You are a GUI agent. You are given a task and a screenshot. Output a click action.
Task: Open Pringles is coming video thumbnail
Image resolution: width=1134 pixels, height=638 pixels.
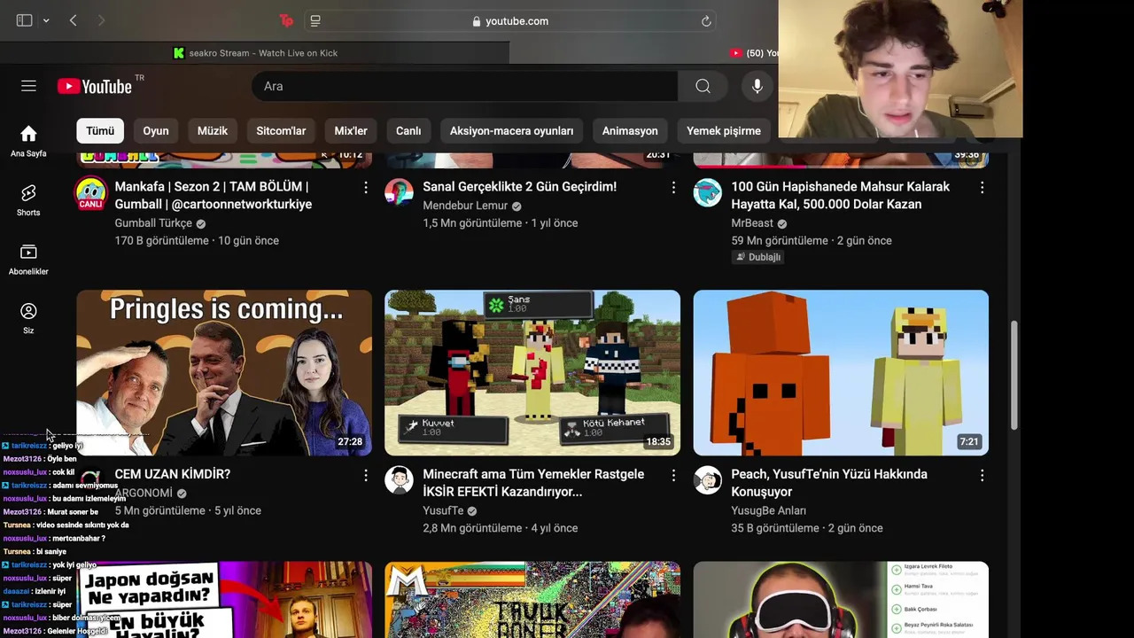[224, 373]
